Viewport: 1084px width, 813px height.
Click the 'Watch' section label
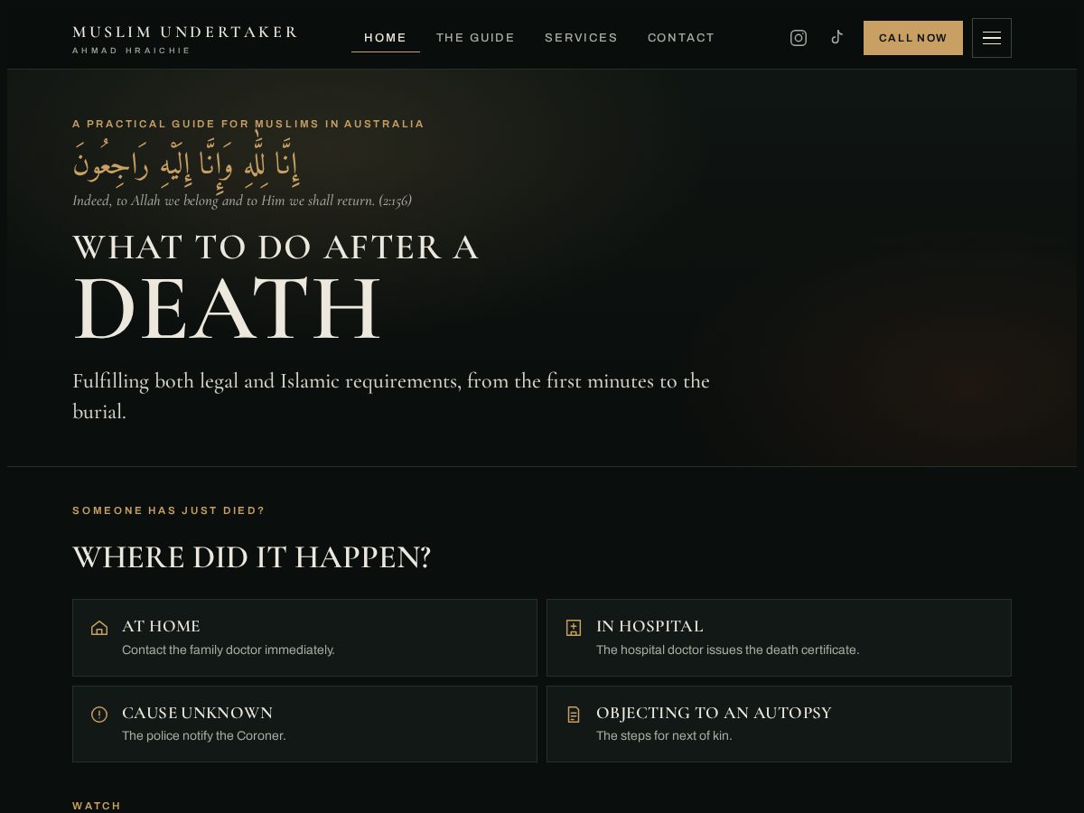click(x=97, y=806)
